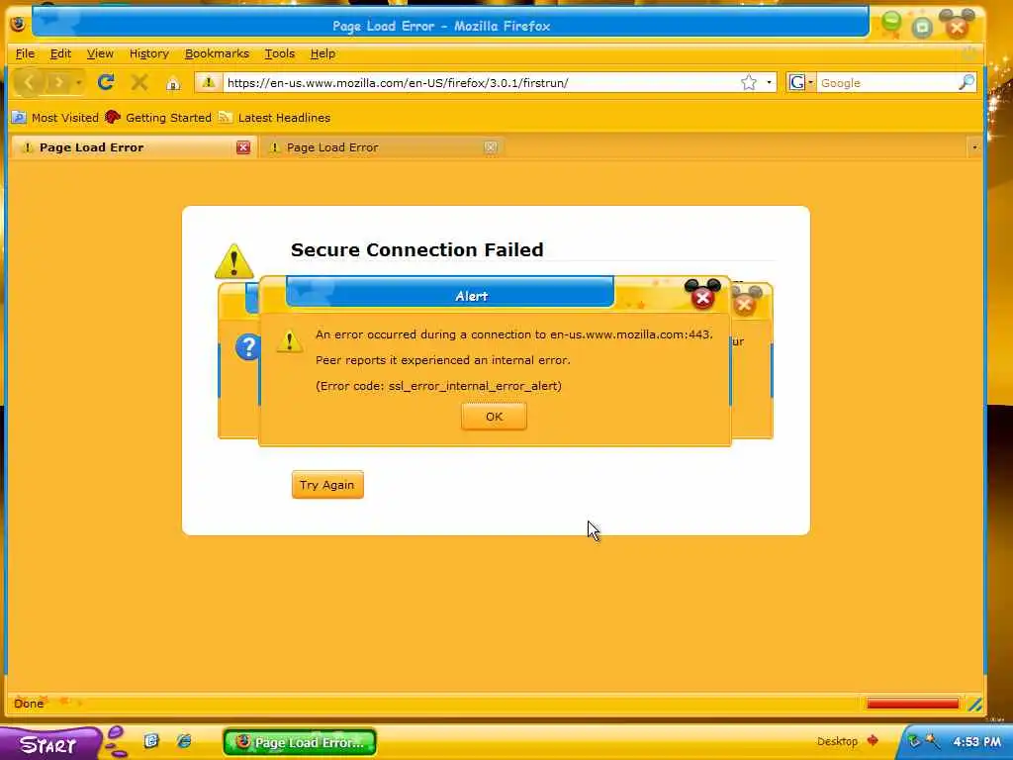
Task: Click the 4:53 PM clock
Action: point(976,742)
